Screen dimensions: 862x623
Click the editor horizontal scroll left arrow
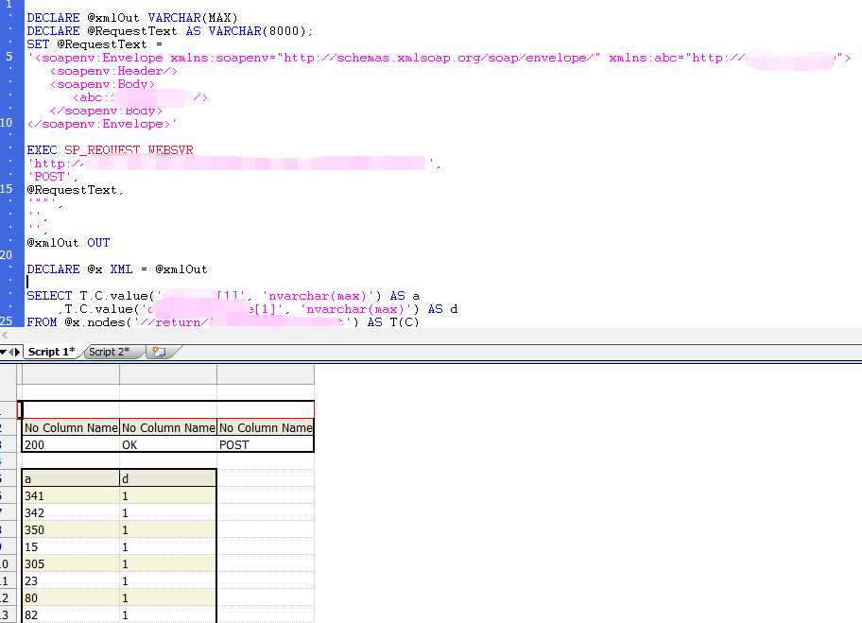coord(5,335)
